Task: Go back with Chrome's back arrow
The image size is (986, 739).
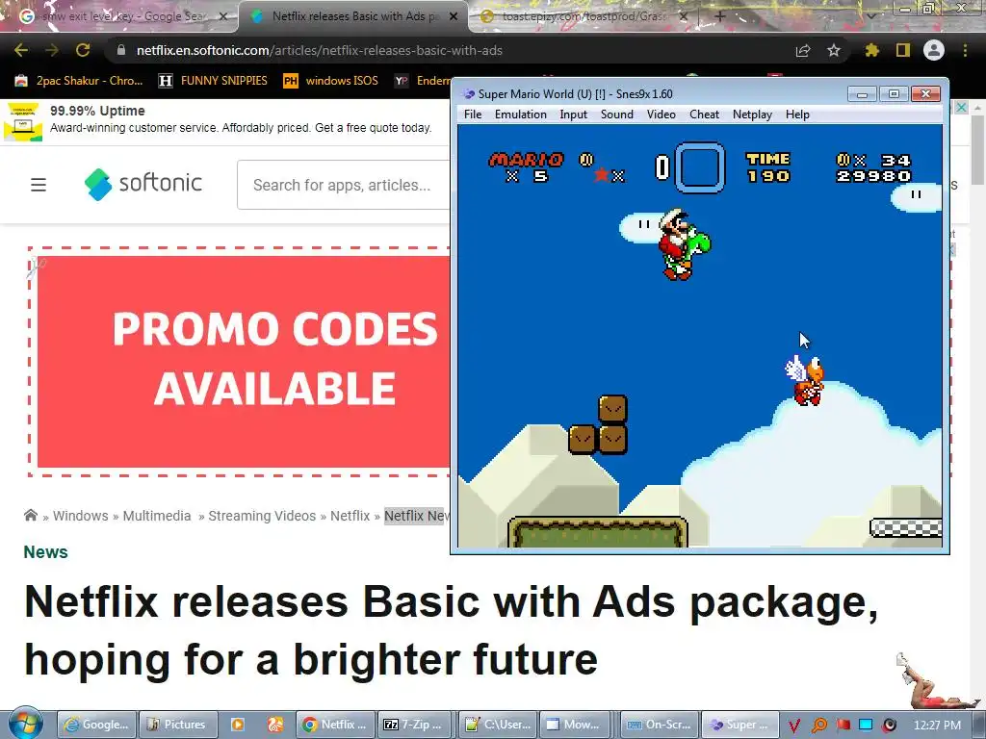Action: [21, 50]
